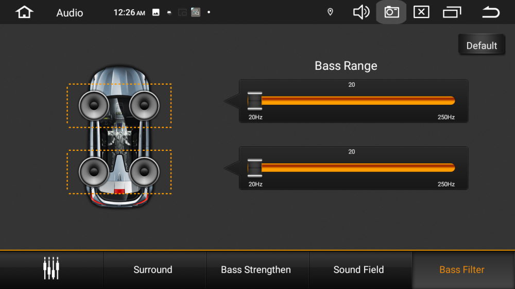
Task: Open the equalizer sliders tab
Action: [51, 269]
